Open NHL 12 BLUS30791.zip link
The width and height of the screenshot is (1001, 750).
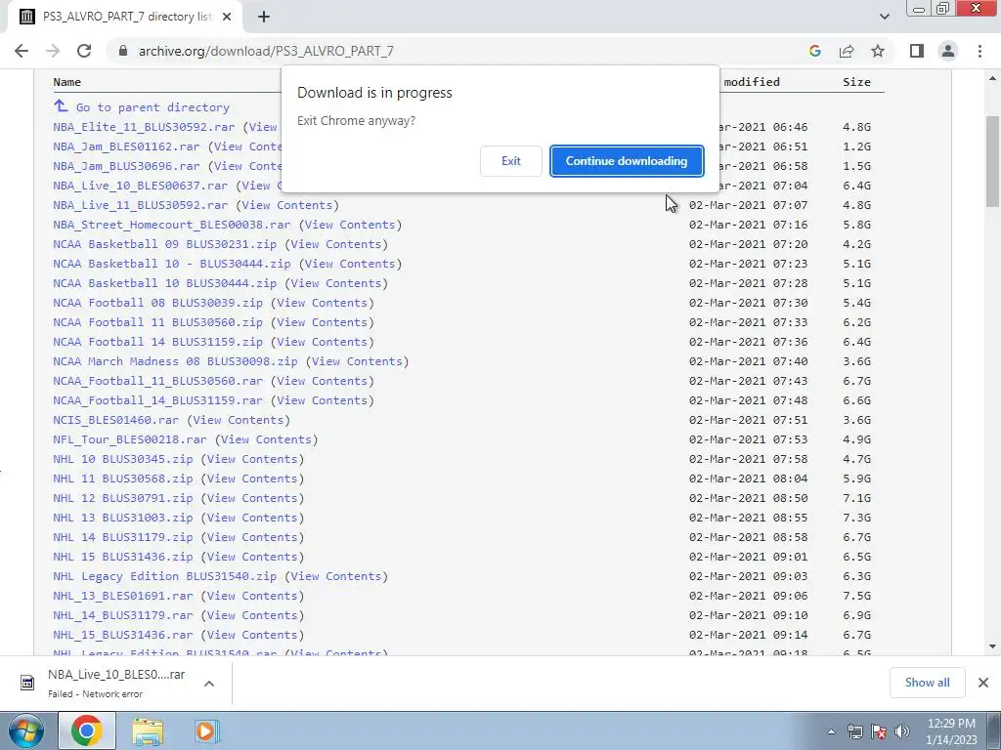(x=122, y=498)
